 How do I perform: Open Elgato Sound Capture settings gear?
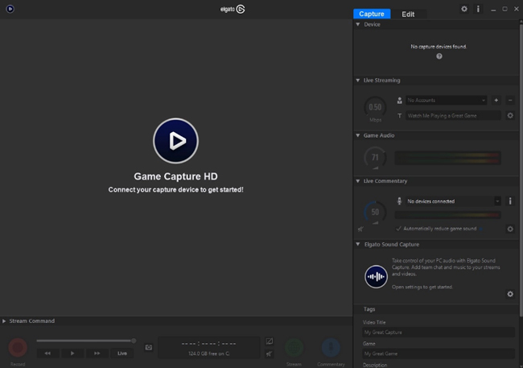click(510, 294)
